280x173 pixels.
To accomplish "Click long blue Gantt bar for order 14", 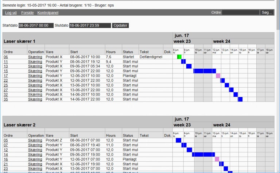I will click(203, 154).
